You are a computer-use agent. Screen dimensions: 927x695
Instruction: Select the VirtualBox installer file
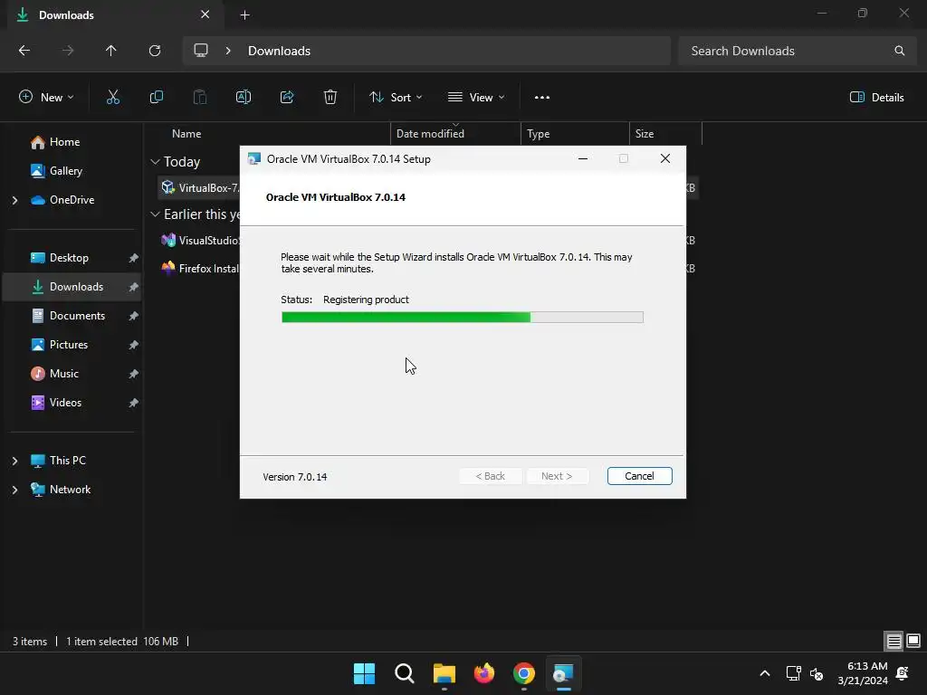tap(200, 188)
